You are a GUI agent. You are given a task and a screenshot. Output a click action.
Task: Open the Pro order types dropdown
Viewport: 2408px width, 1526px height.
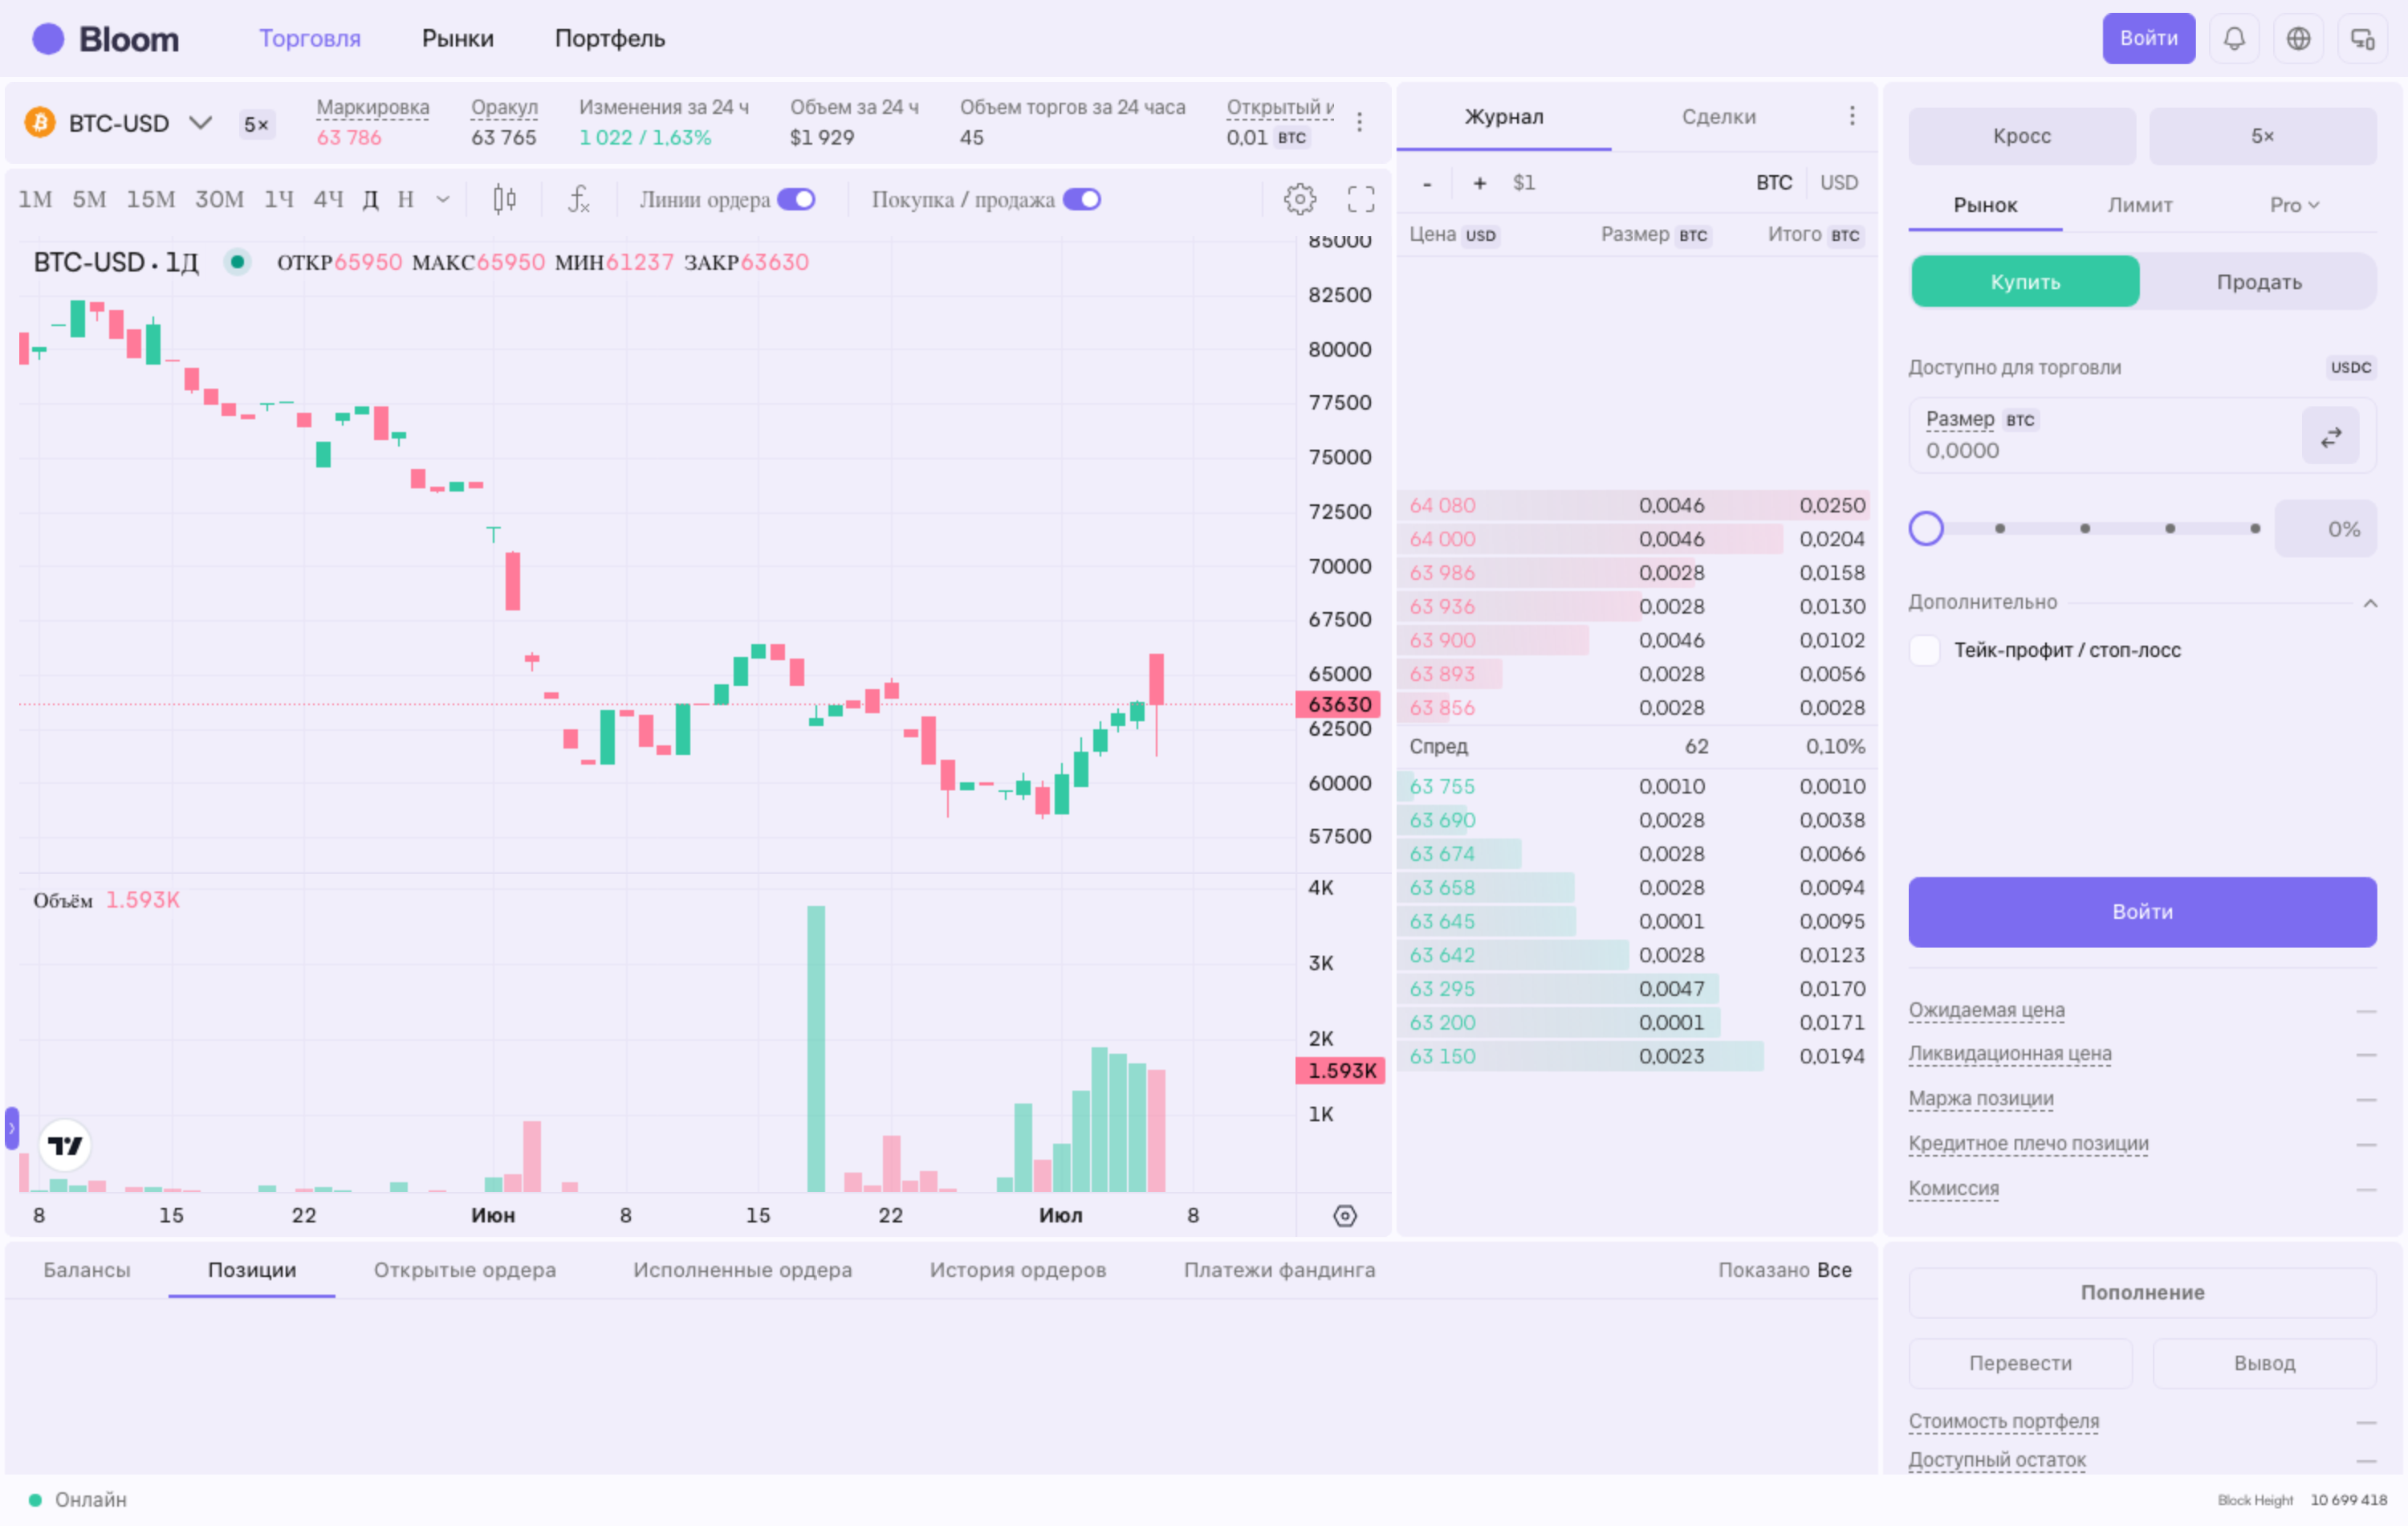2294,205
